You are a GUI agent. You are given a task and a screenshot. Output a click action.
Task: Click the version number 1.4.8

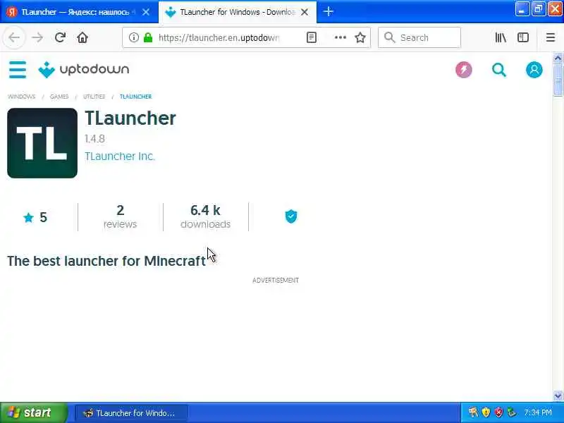[94, 138]
